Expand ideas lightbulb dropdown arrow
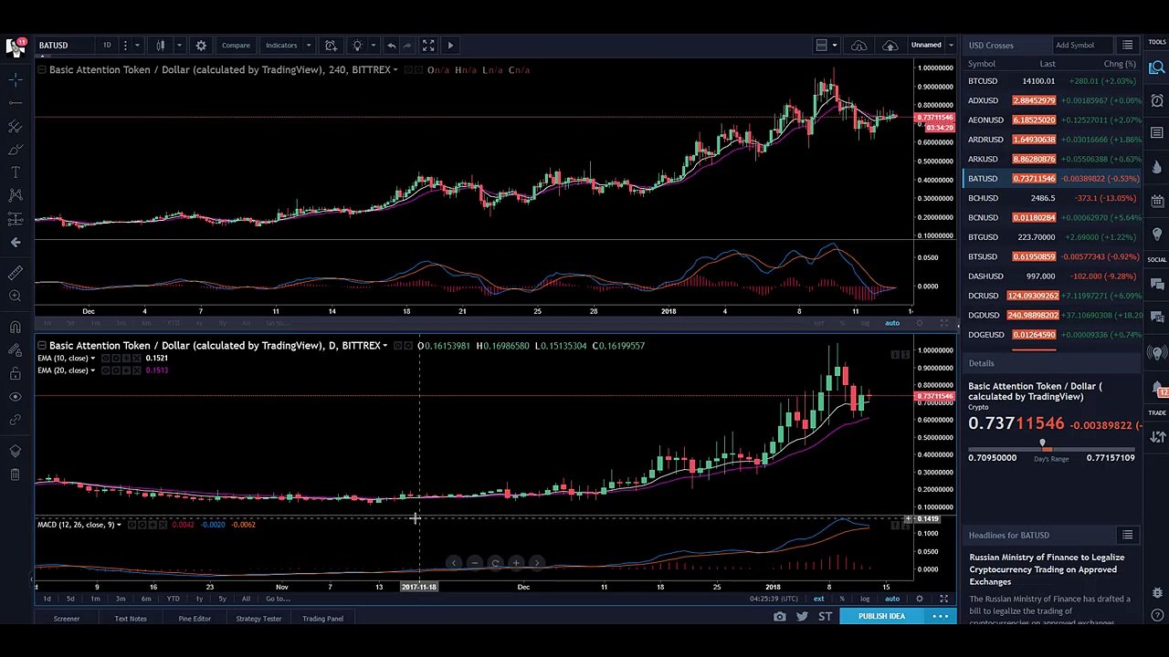The width and height of the screenshot is (1169, 657). tap(372, 45)
